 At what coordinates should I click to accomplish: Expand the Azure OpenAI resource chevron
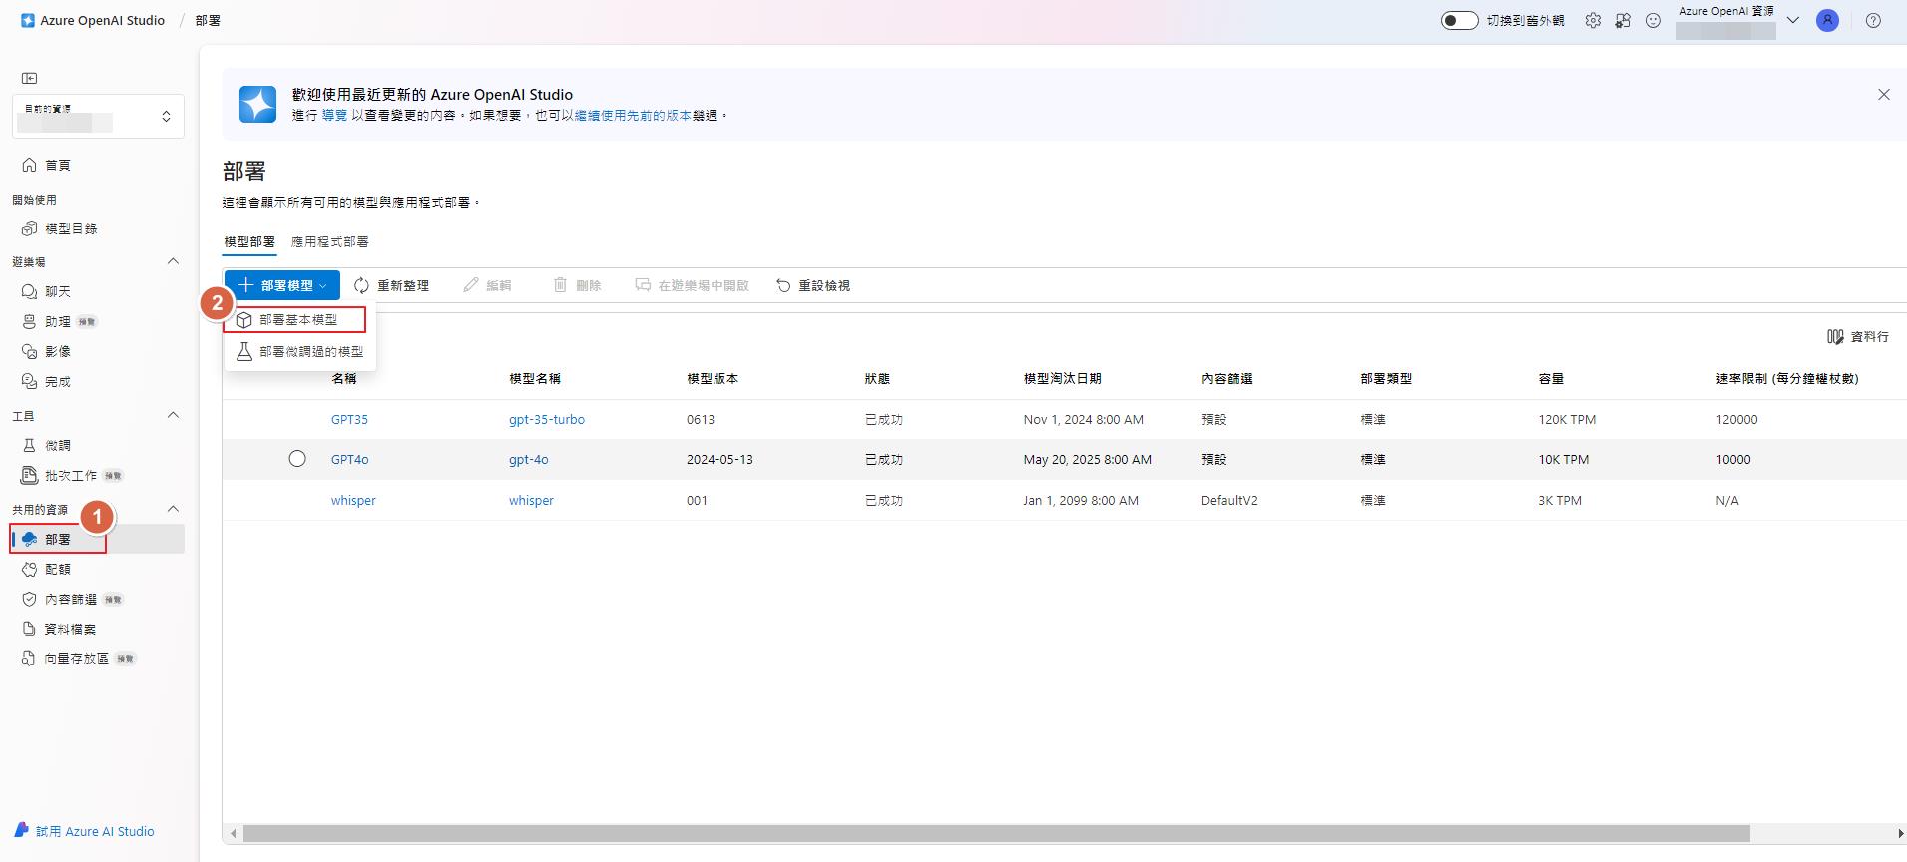[x=1792, y=20]
